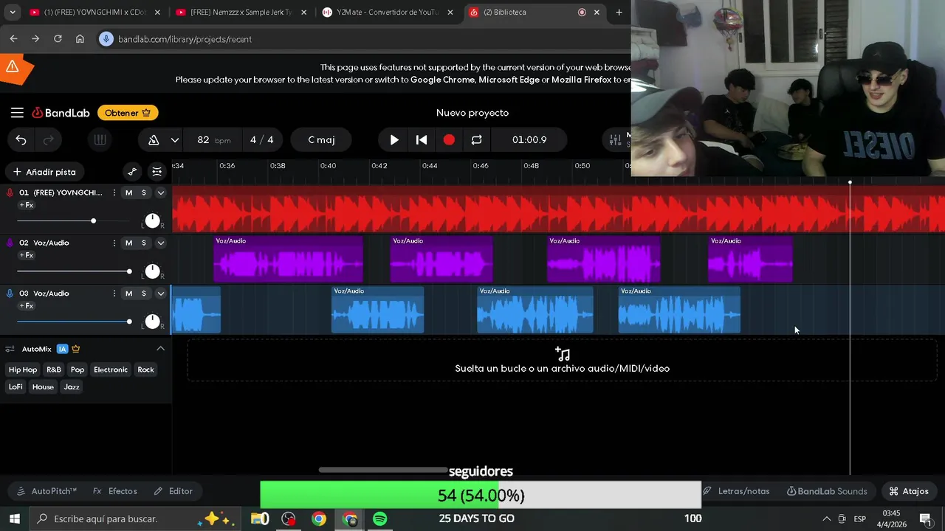Open the Editor panel

pyautogui.click(x=173, y=491)
